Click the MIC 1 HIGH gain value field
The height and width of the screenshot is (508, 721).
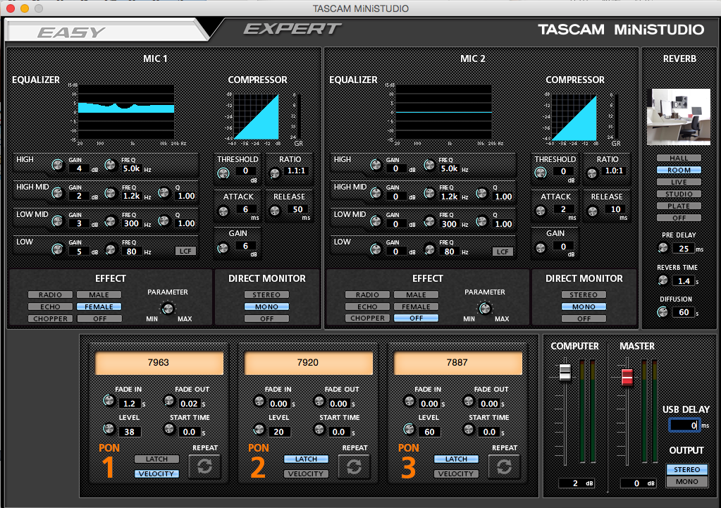tap(79, 168)
